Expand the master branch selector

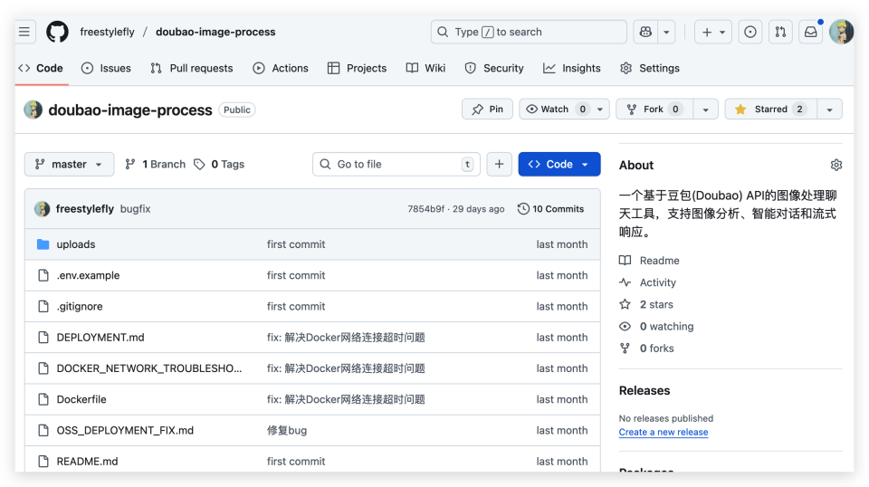69,164
